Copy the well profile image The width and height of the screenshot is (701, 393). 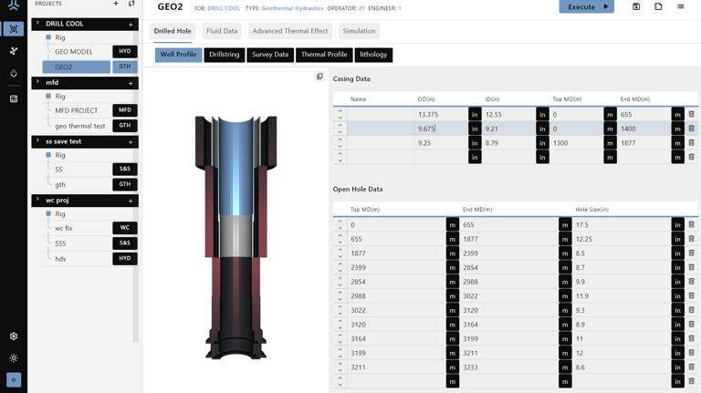click(319, 77)
